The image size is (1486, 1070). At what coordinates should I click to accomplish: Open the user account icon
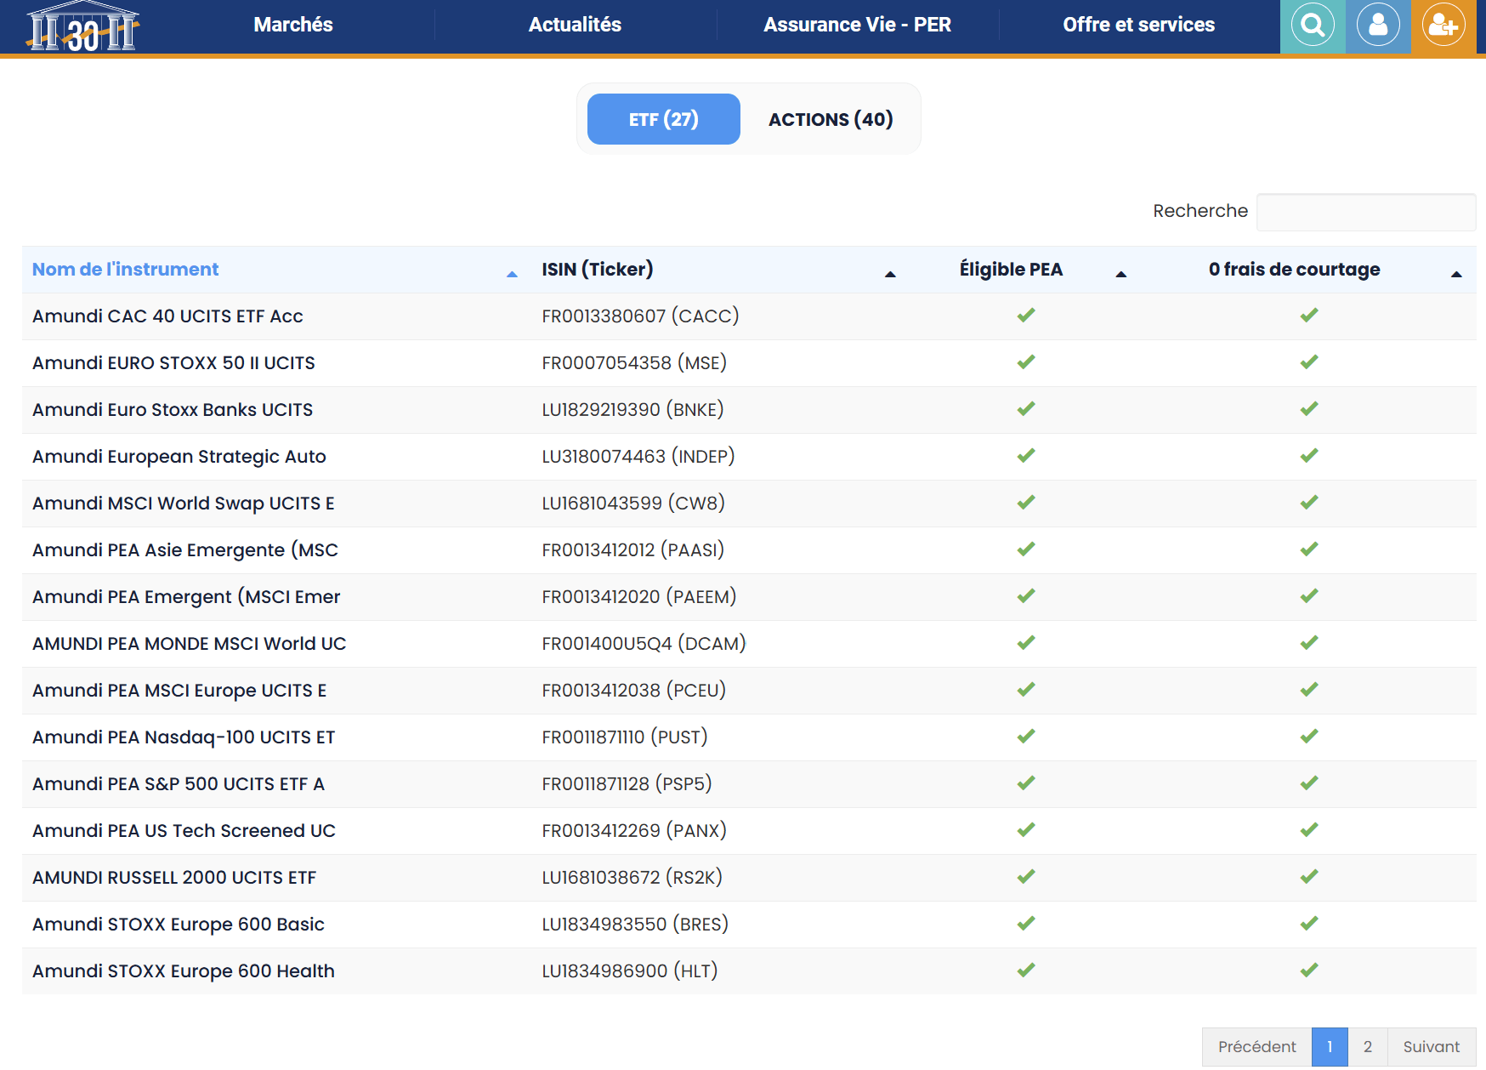point(1378,26)
